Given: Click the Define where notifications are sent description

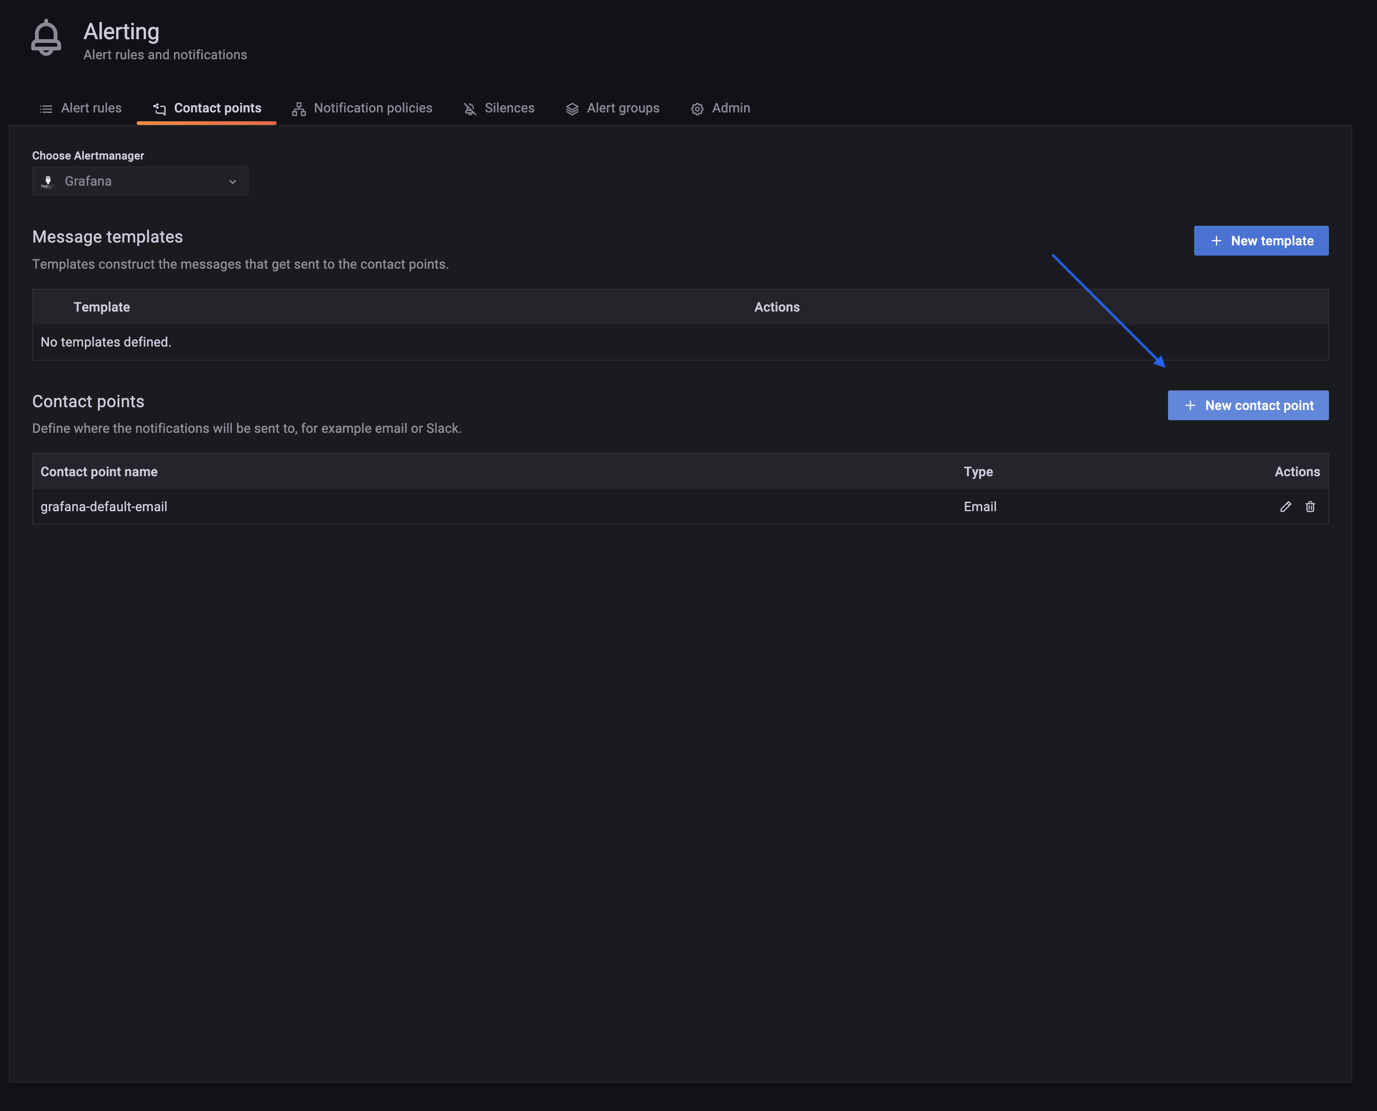Looking at the screenshot, I should [247, 428].
